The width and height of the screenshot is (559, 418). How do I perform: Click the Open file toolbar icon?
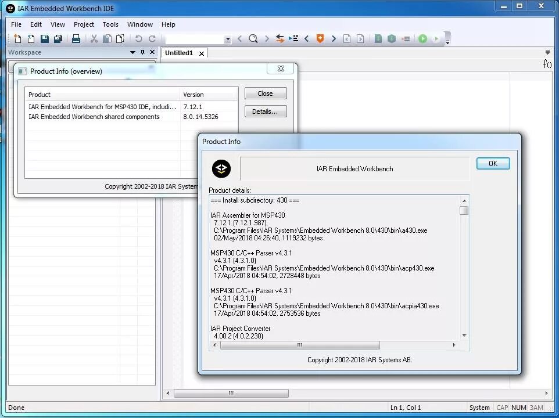pyautogui.click(x=31, y=38)
